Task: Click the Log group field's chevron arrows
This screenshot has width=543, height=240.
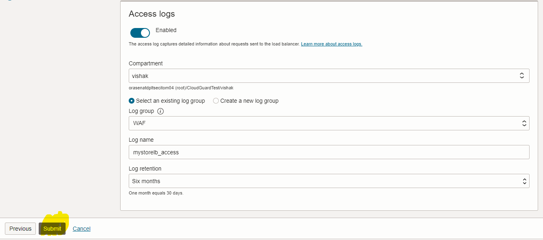Action: coord(524,123)
